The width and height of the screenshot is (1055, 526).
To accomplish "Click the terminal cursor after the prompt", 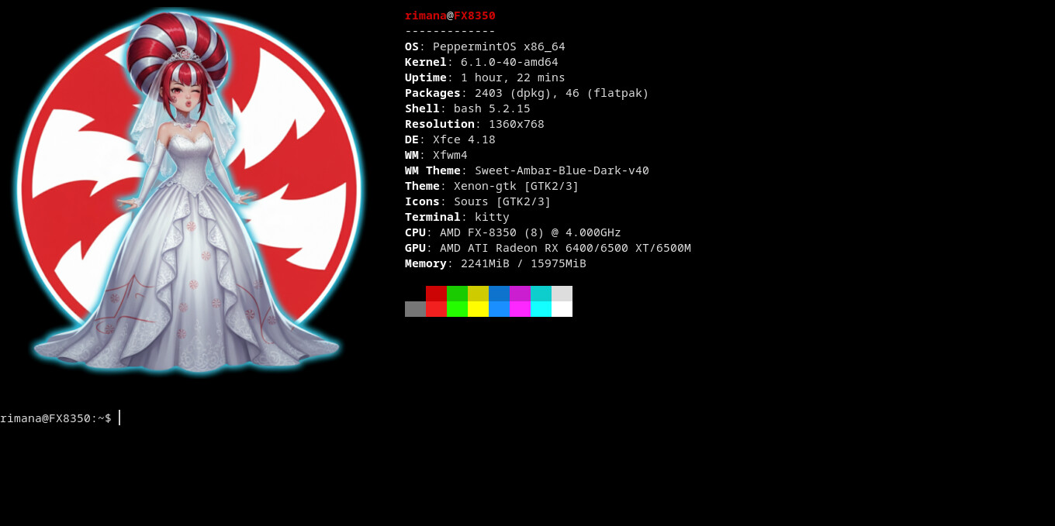I will pos(119,418).
